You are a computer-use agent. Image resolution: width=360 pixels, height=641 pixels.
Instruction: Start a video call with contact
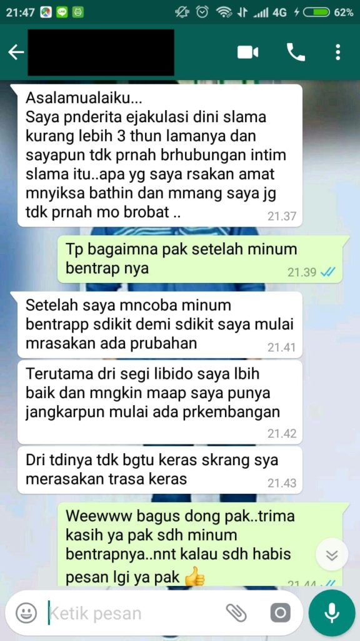point(247,53)
